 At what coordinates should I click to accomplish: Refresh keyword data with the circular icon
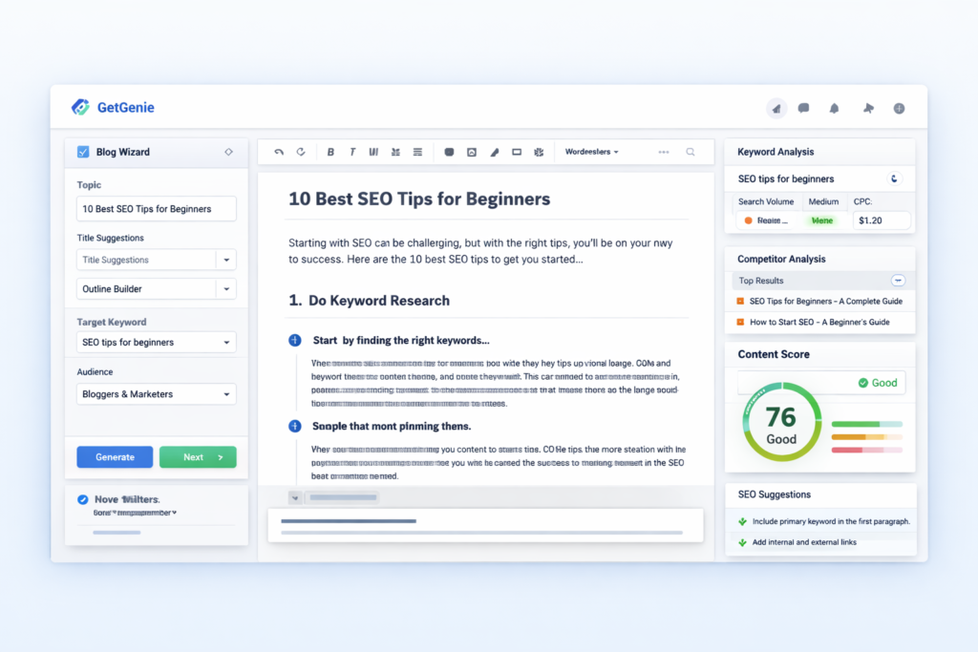pos(894,178)
